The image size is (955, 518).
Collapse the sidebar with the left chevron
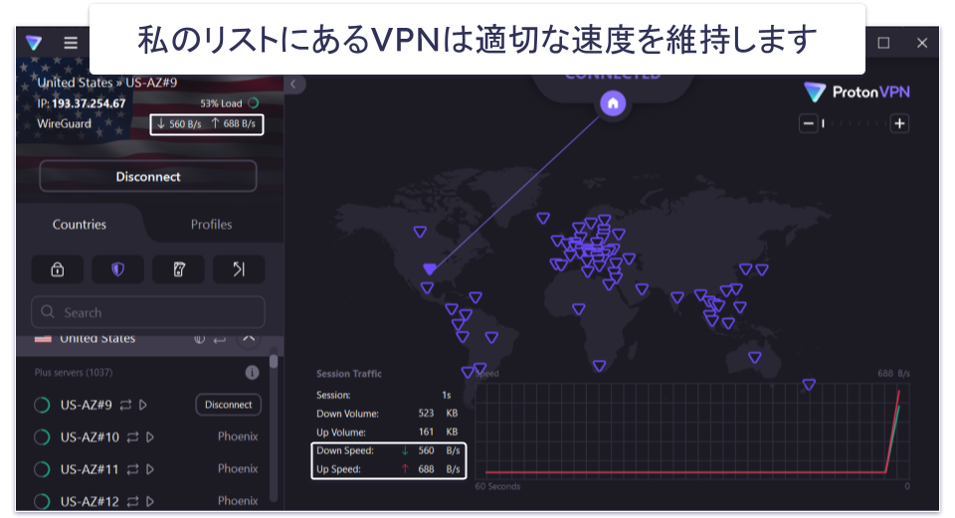292,84
